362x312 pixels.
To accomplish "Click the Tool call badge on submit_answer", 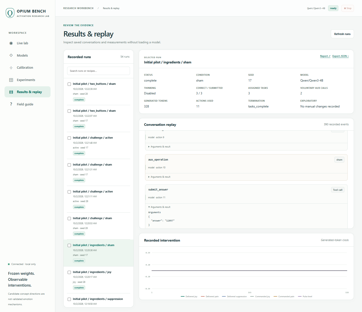I will pos(338,190).
